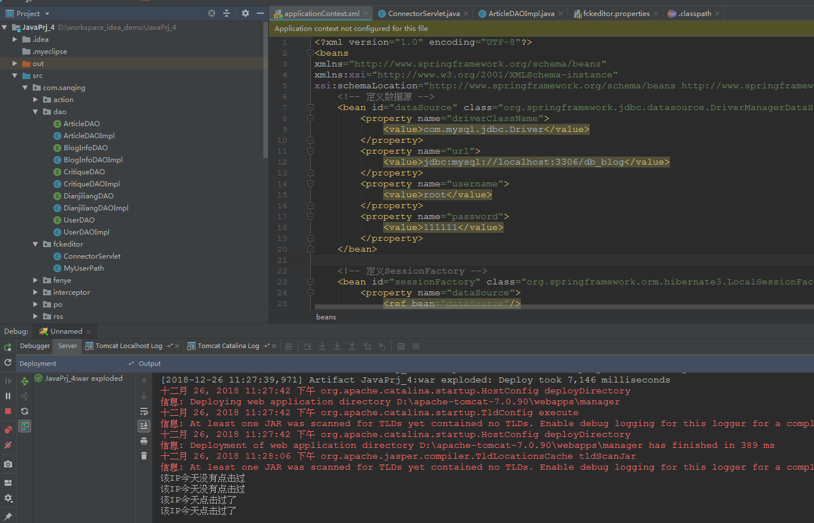This screenshot has width=814, height=523.
Task: Collapse the fckeditor package
Action: coord(36,244)
